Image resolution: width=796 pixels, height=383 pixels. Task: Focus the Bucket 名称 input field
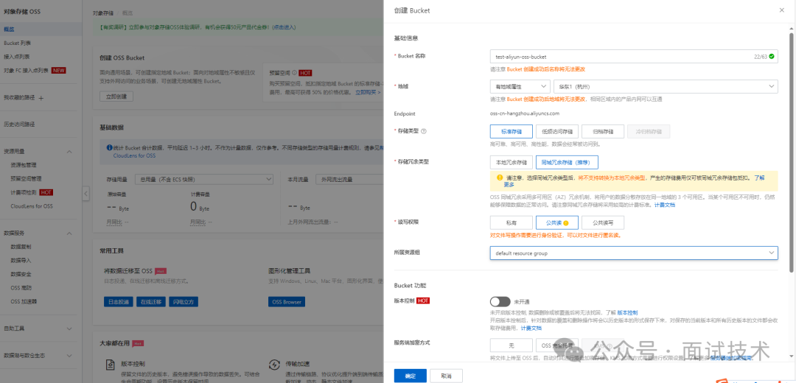pos(634,56)
